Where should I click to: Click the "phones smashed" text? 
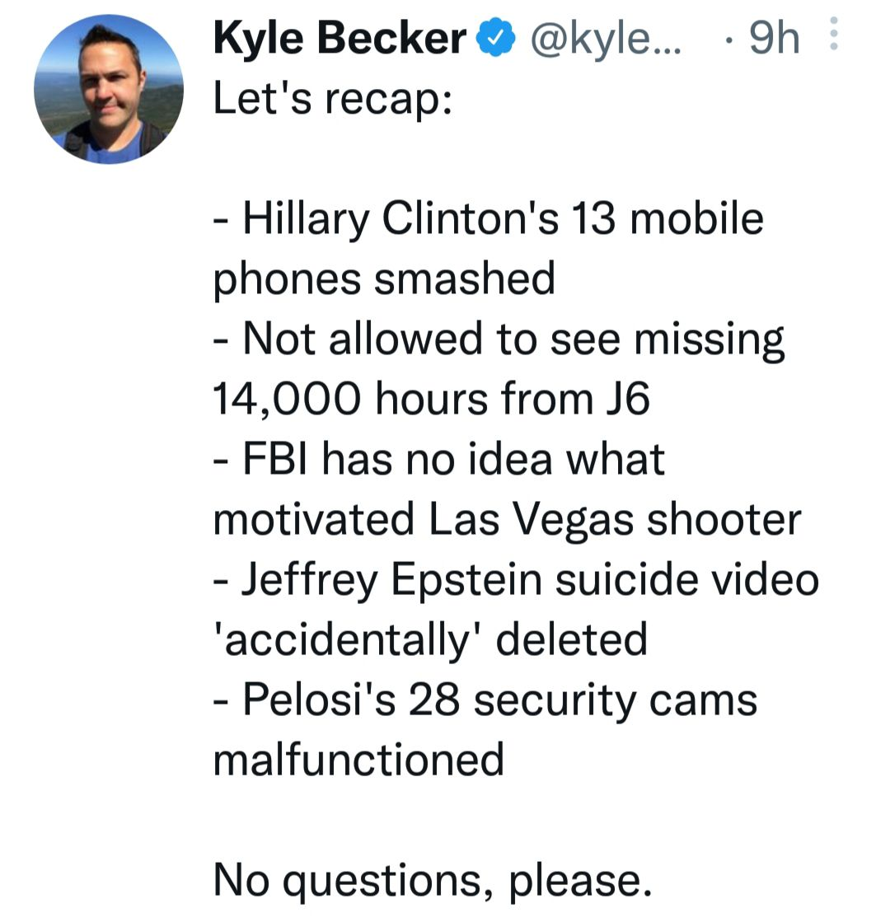pos(384,279)
